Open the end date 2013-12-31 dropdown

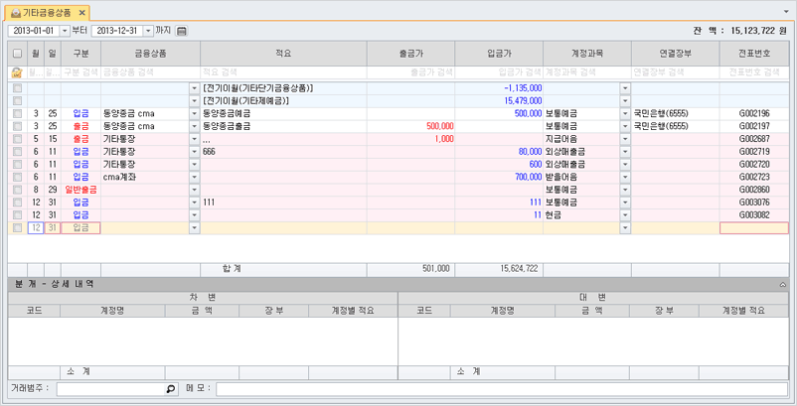(x=148, y=31)
